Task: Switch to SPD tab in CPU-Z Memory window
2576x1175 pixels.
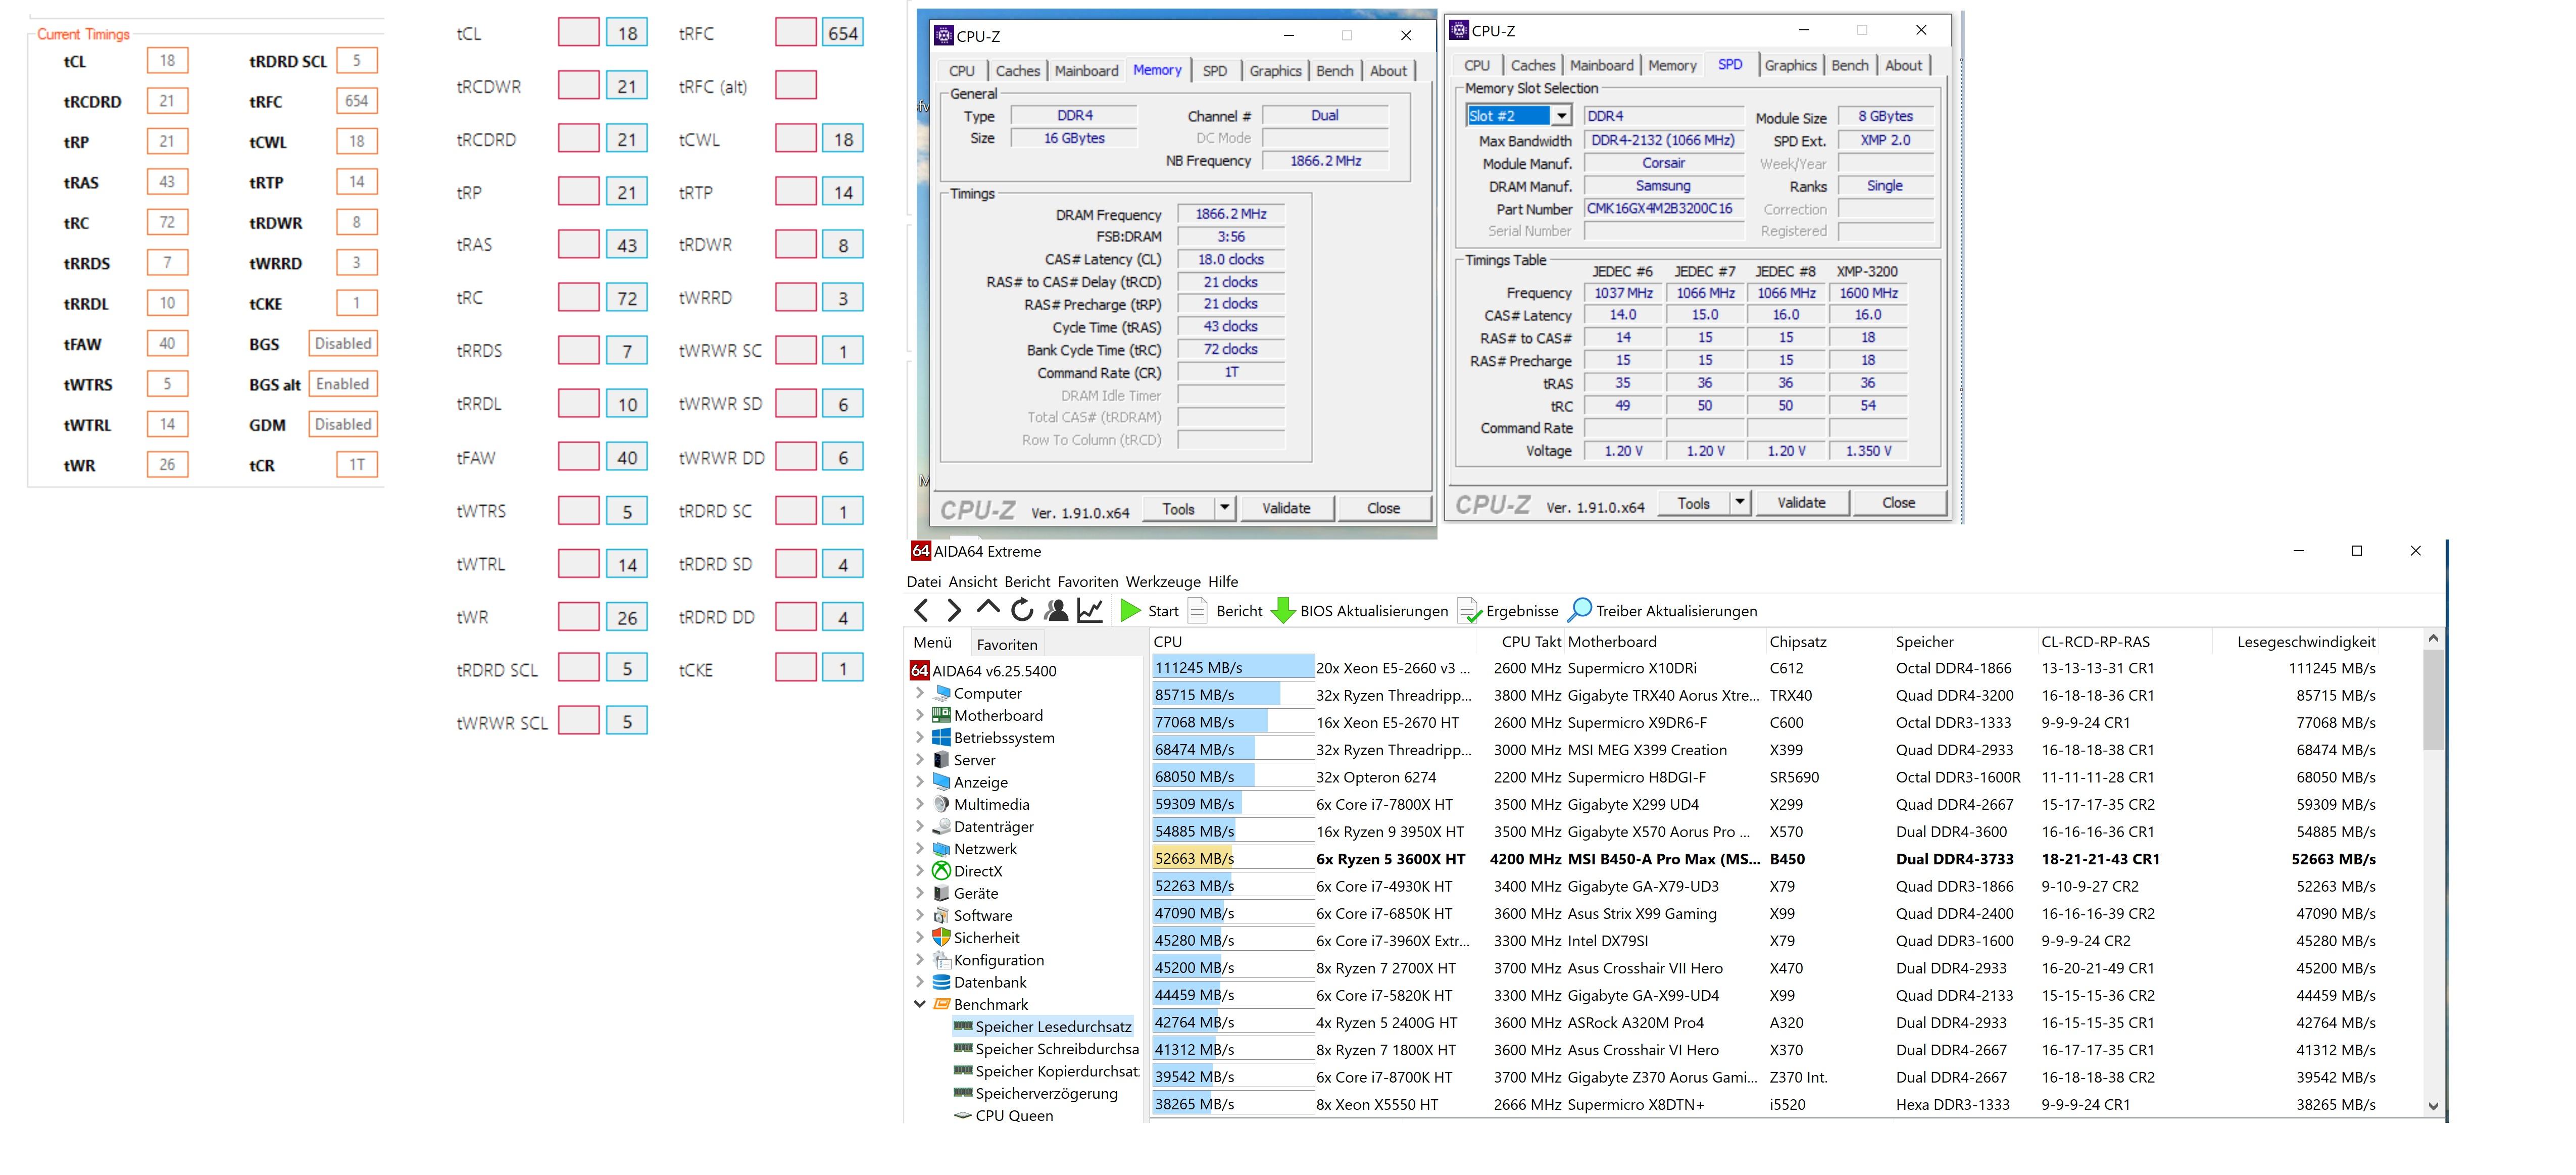Action: coord(1215,71)
